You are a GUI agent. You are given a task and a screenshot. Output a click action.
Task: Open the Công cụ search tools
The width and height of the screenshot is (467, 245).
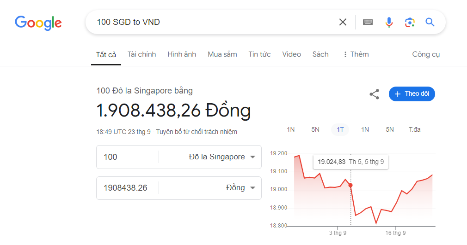(x=426, y=54)
